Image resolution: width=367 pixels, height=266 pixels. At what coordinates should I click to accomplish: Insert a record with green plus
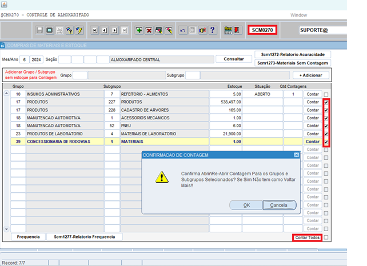[139, 30]
